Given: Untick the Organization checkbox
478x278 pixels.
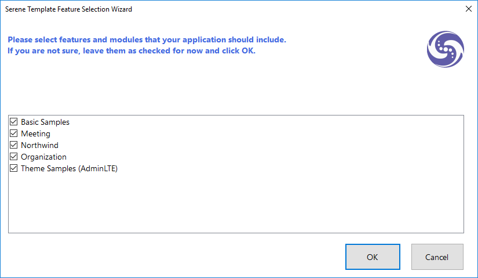Looking at the screenshot, I should (x=14, y=157).
